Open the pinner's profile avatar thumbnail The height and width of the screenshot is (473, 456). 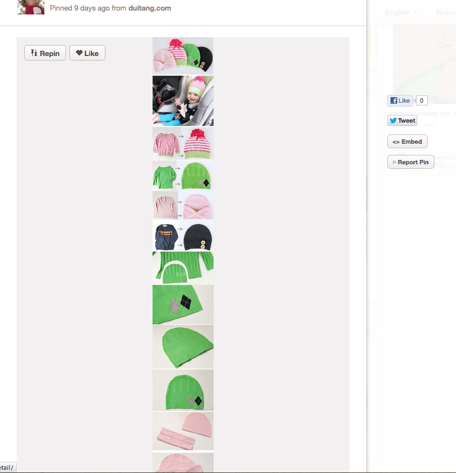coord(31,7)
